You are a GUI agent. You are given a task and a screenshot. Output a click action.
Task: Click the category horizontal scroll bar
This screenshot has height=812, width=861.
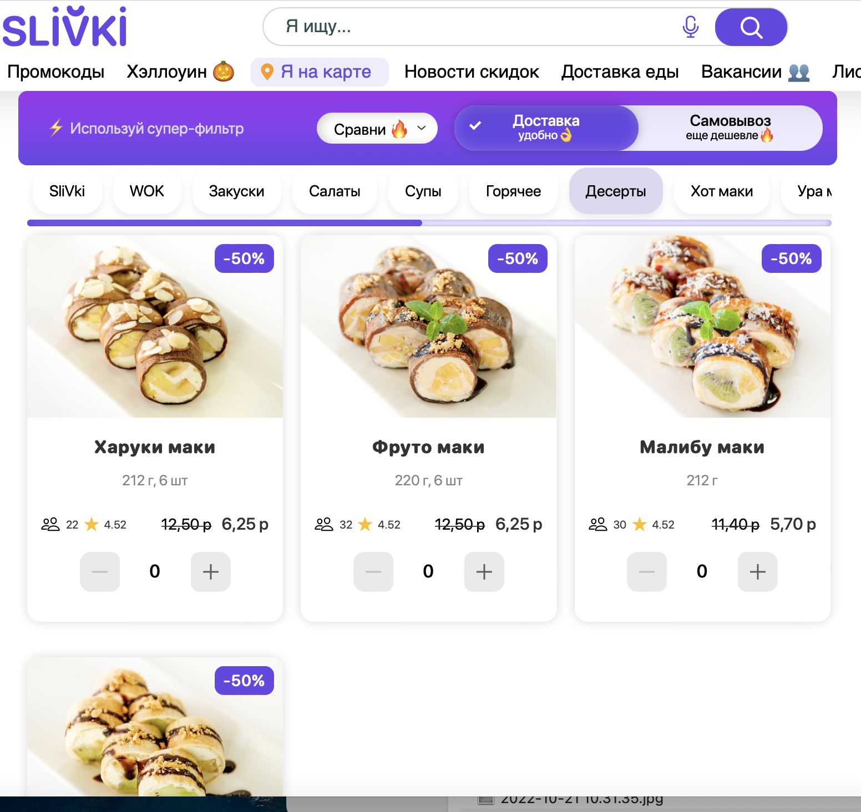click(x=429, y=223)
